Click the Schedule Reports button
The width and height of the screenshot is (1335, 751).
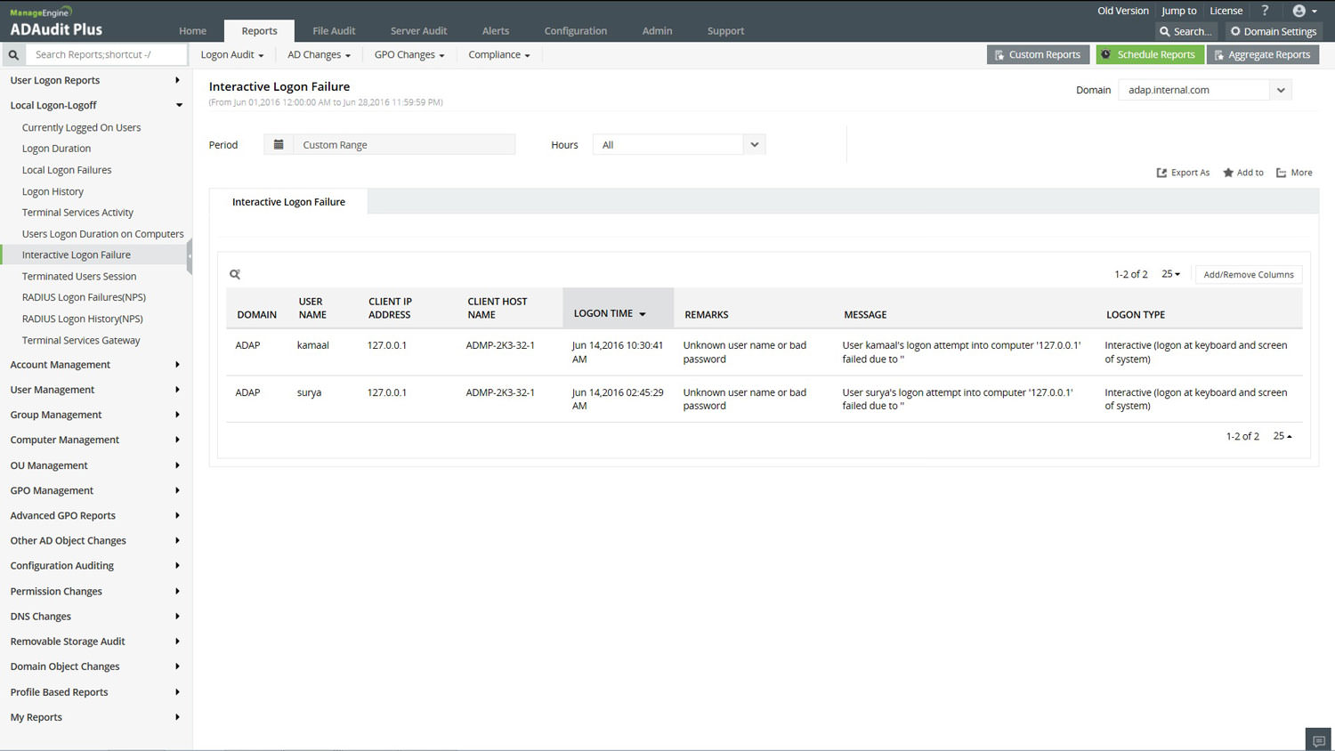(1150, 55)
